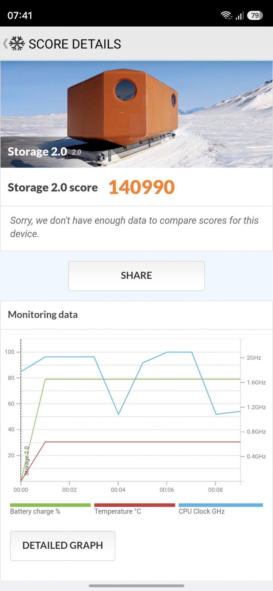Screen dimensions: 273x591
Task: Tap the 00:08 time axis marker
Action: click(215, 490)
